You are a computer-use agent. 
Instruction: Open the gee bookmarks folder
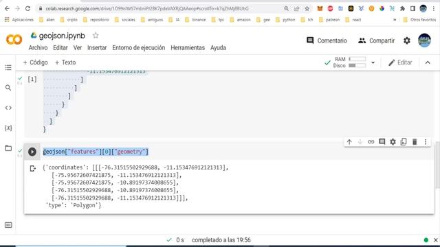pos(263,20)
